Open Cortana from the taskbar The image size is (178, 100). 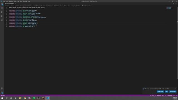11,98
